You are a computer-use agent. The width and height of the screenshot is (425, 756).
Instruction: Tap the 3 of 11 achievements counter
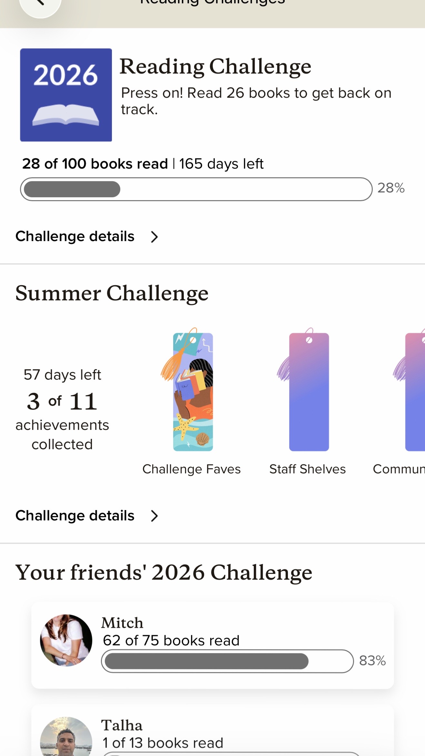pos(62,402)
